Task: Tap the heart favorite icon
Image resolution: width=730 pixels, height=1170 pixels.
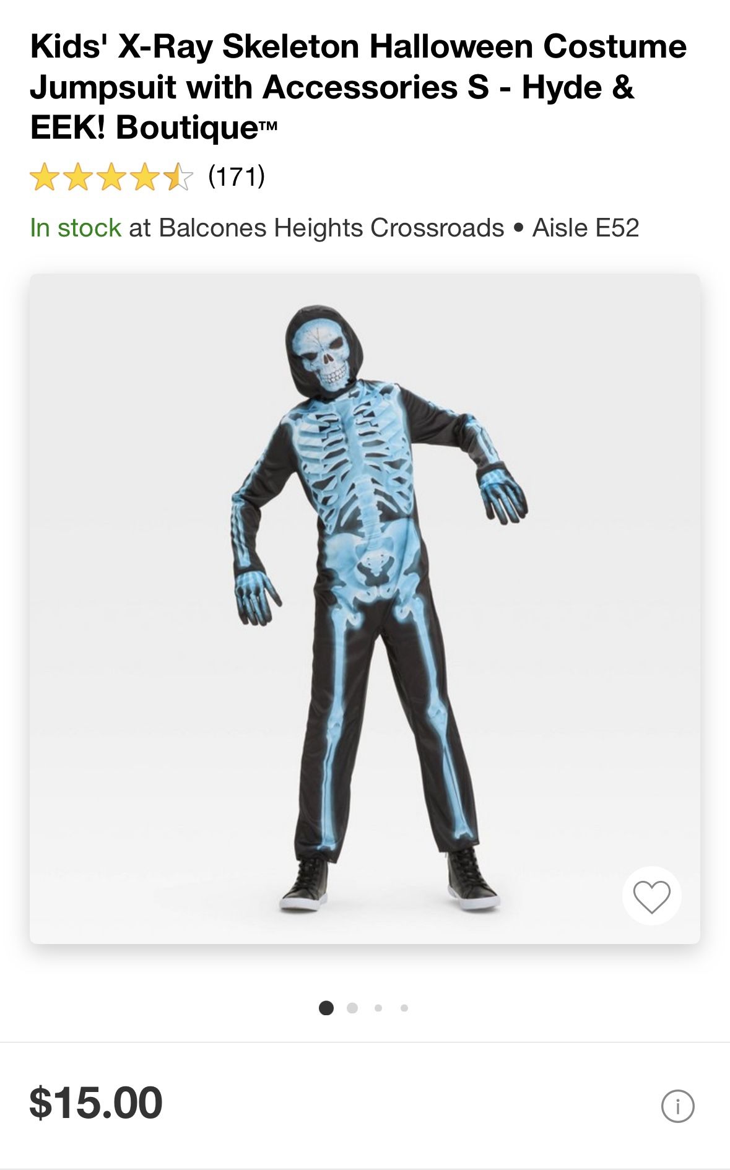Action: pyautogui.click(x=651, y=896)
